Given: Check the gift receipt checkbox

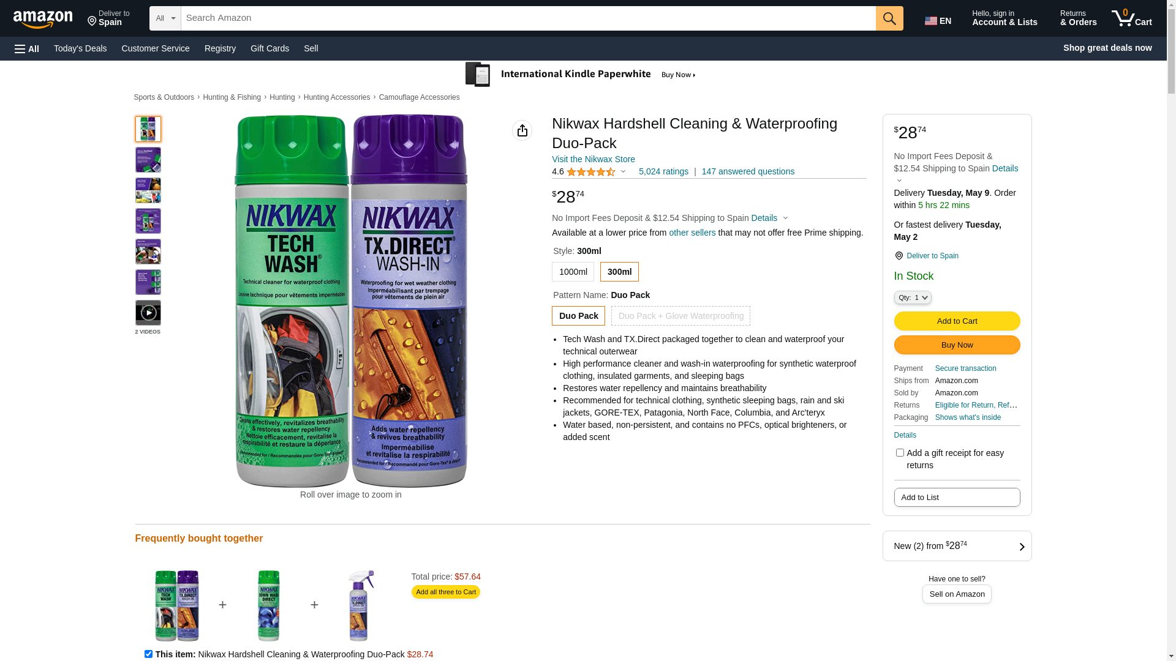Looking at the screenshot, I should [900, 453].
